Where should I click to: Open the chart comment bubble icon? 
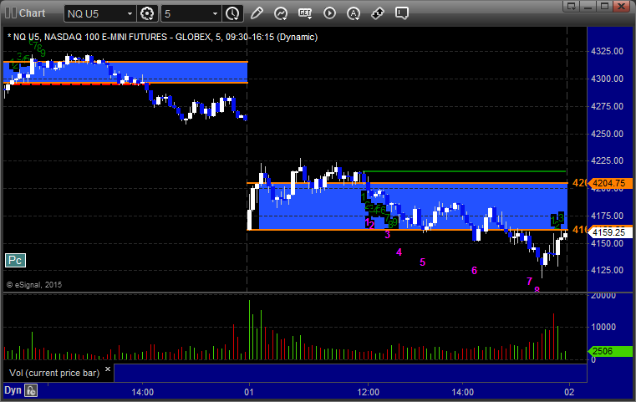tap(401, 13)
